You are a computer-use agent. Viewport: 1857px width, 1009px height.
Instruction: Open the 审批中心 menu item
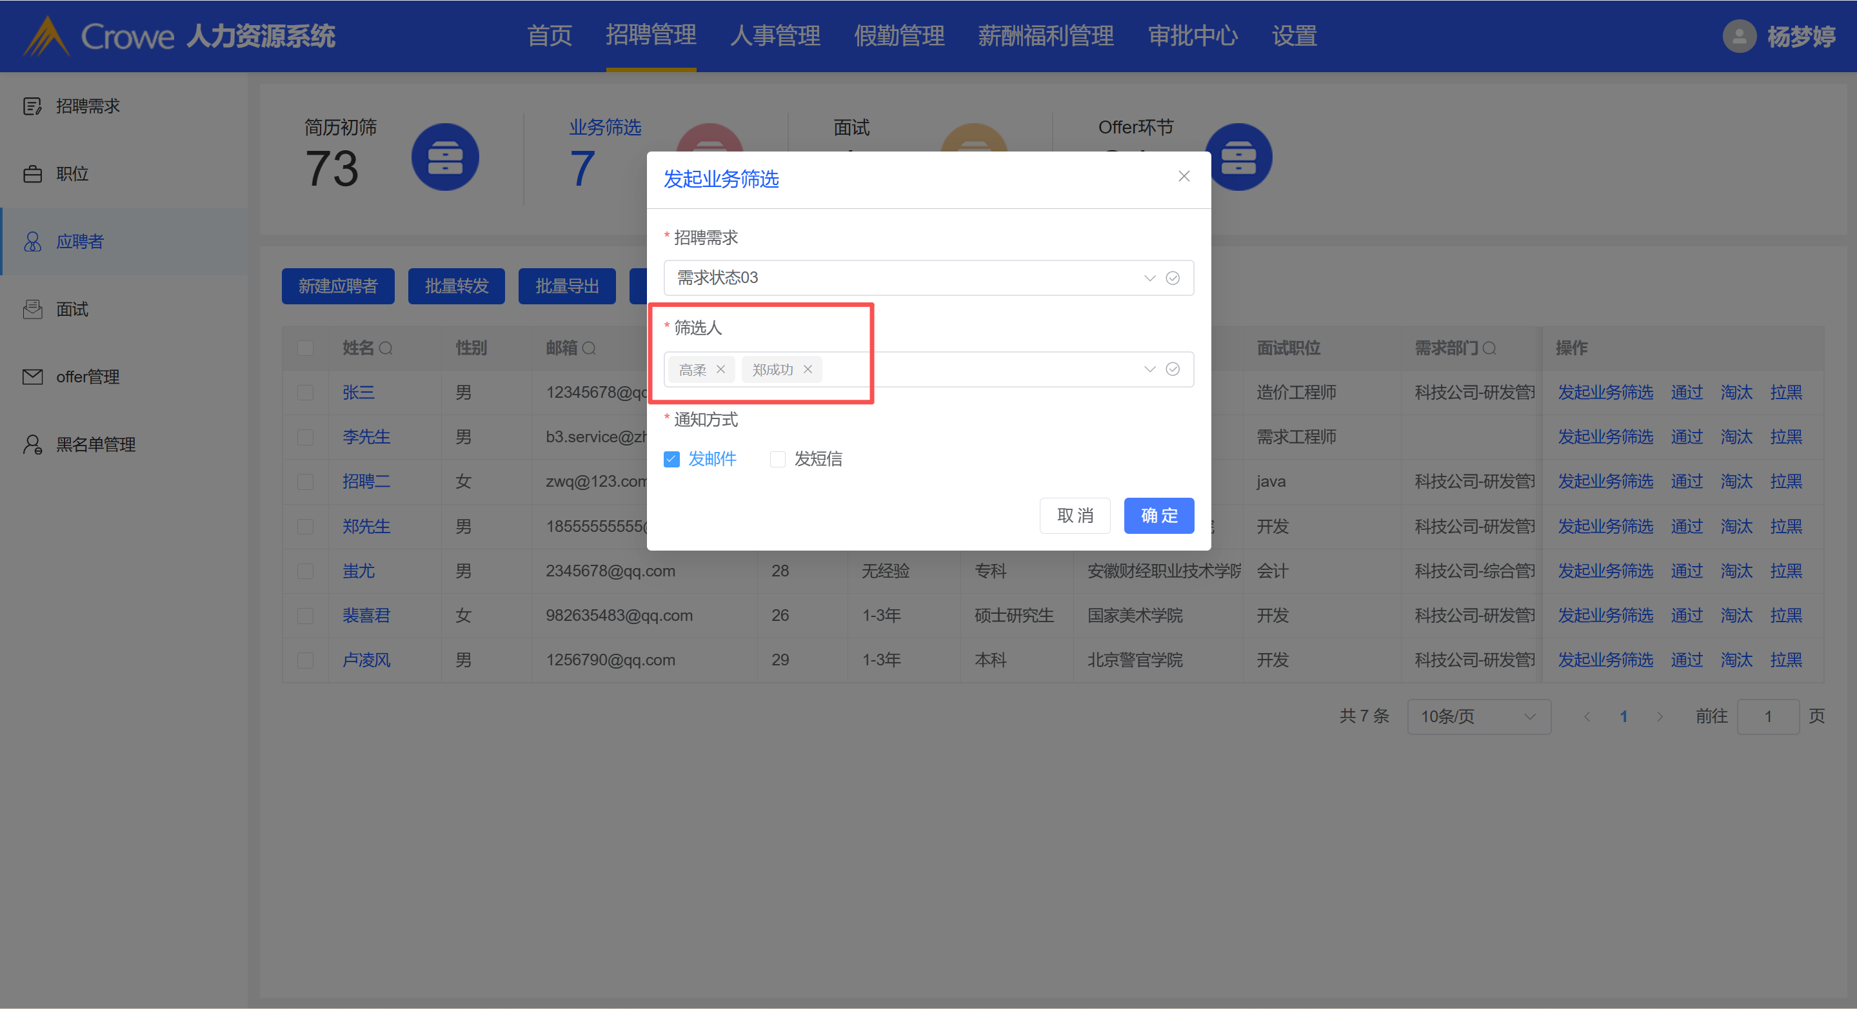pyautogui.click(x=1193, y=36)
